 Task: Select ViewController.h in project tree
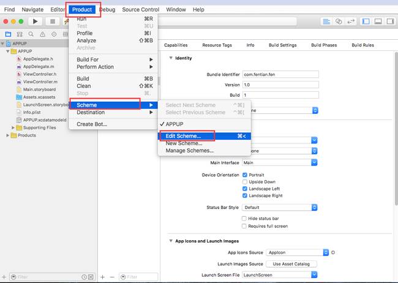(x=40, y=74)
